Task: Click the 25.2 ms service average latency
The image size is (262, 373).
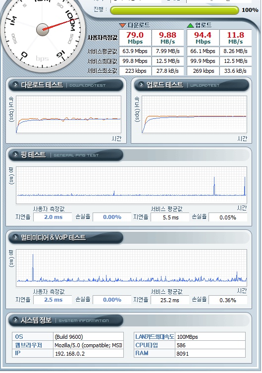Action: click(x=170, y=300)
